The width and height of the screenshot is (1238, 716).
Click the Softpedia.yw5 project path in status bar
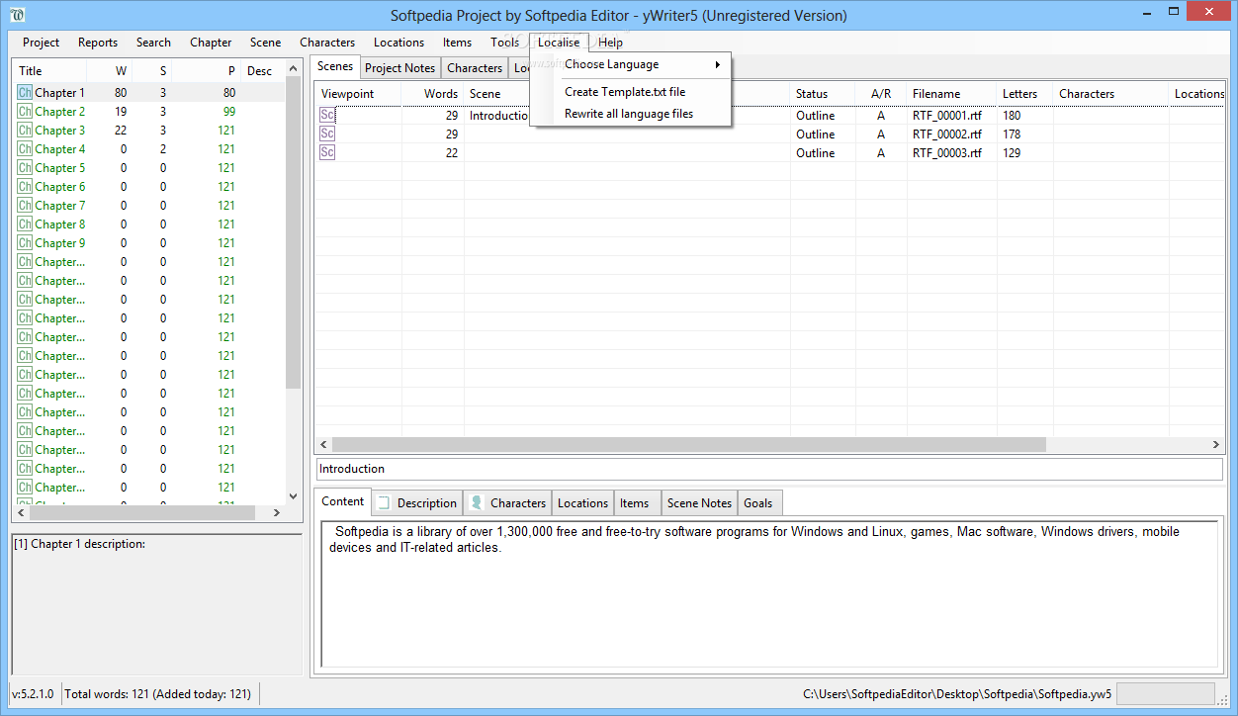(957, 694)
